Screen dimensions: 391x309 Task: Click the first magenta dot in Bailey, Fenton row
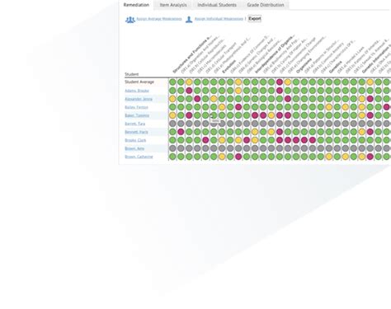coord(238,107)
